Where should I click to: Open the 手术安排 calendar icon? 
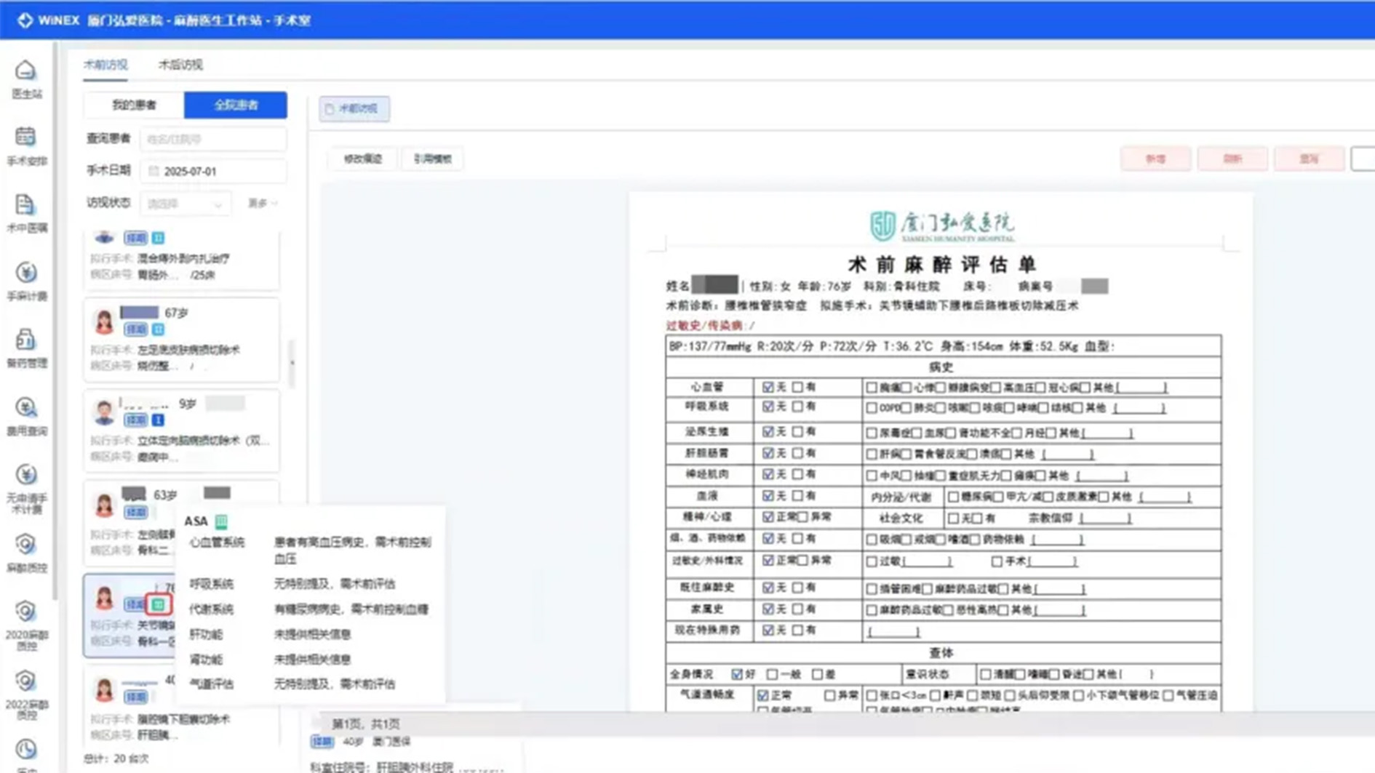point(25,138)
